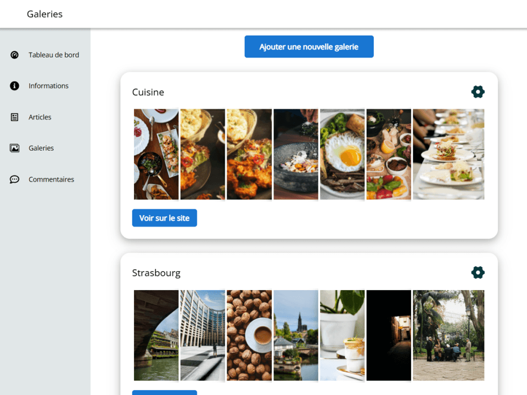Click the Commentaires speech bubble icon

[14, 179]
